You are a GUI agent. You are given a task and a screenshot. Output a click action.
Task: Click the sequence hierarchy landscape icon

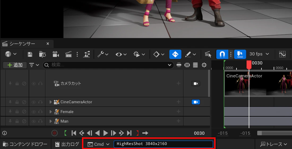point(87,54)
